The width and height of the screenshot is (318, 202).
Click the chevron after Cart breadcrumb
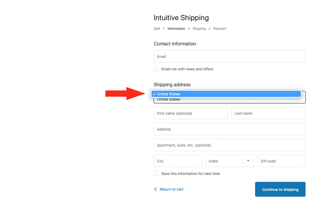(164, 29)
